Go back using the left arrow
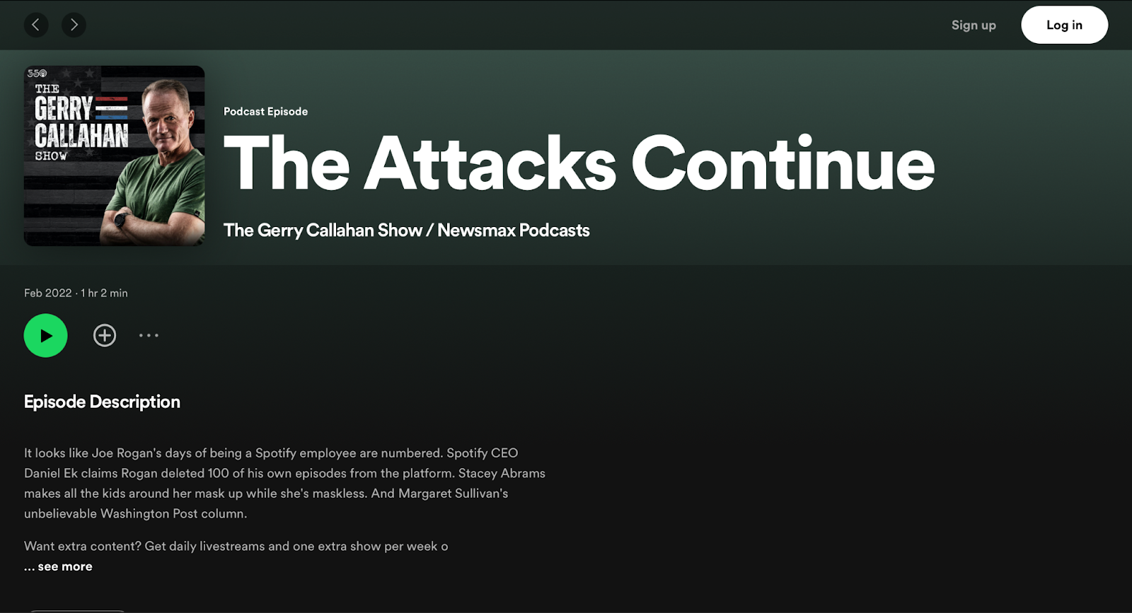 36,25
